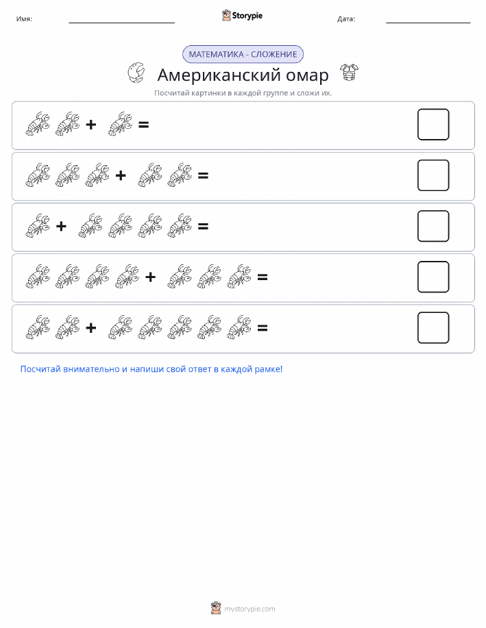This screenshot has width=486, height=628.
Task: Click the Американский омар title heading
Action: point(243,75)
